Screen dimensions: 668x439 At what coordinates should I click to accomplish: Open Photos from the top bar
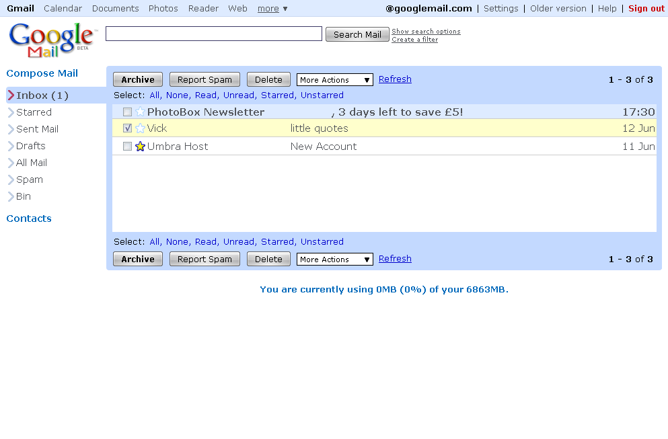pos(163,9)
